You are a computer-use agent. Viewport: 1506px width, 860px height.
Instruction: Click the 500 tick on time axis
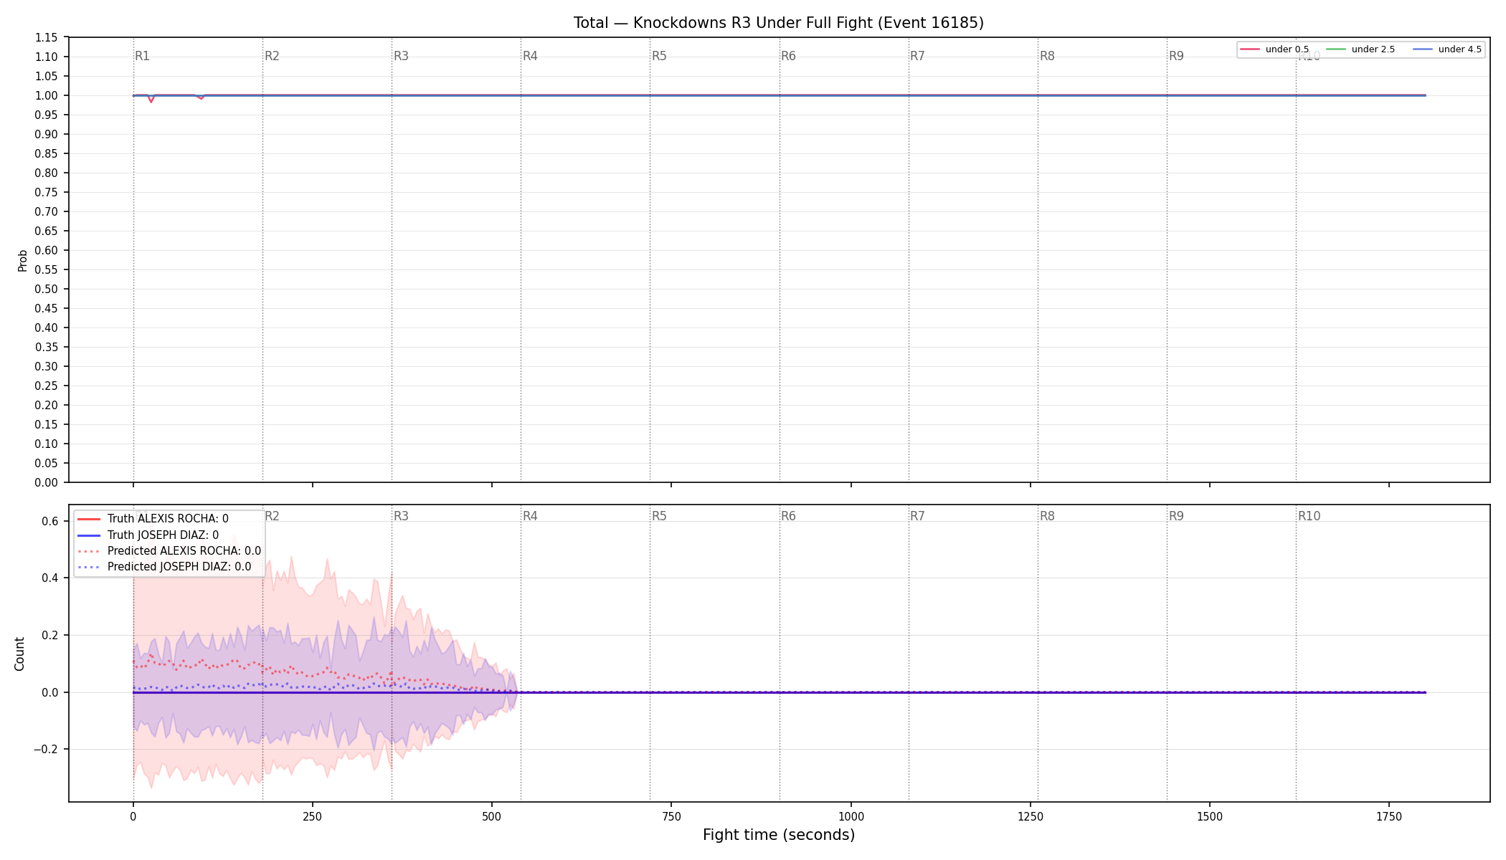coord(492,816)
